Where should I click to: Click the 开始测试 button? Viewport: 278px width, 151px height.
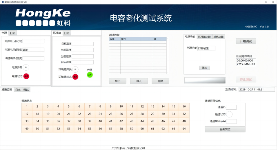246,41
